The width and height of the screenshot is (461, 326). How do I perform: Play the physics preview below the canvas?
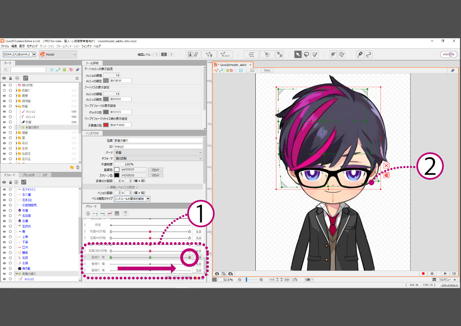tap(446, 274)
